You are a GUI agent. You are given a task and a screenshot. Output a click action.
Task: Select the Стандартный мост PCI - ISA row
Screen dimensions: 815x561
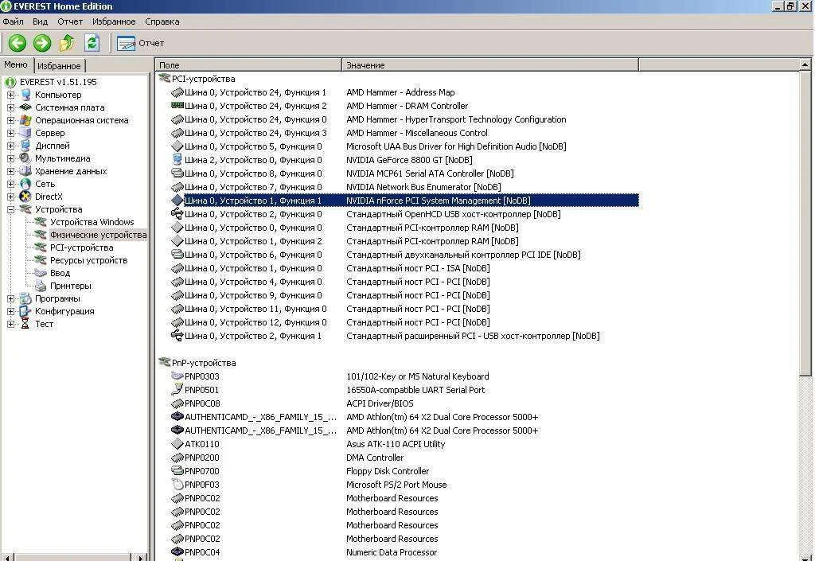pyautogui.click(x=405, y=268)
